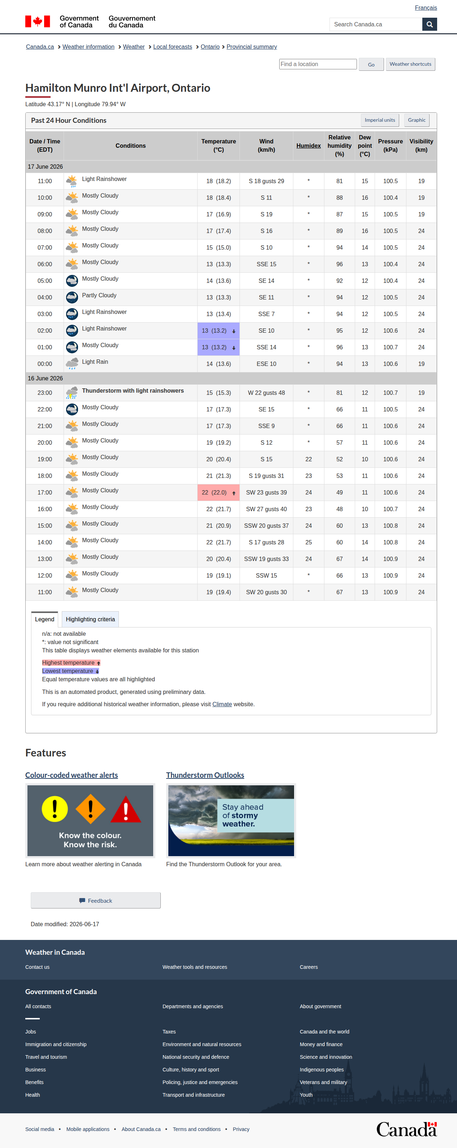This screenshot has width=457, height=1148.
Task: Open Departments and agencies footer link
Action: pyautogui.click(x=193, y=1006)
